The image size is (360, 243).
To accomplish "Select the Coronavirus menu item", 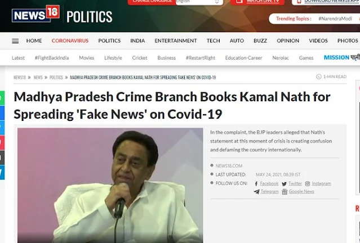I will point(70,41).
